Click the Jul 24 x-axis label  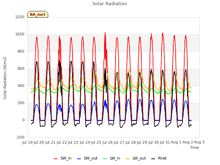(85, 142)
